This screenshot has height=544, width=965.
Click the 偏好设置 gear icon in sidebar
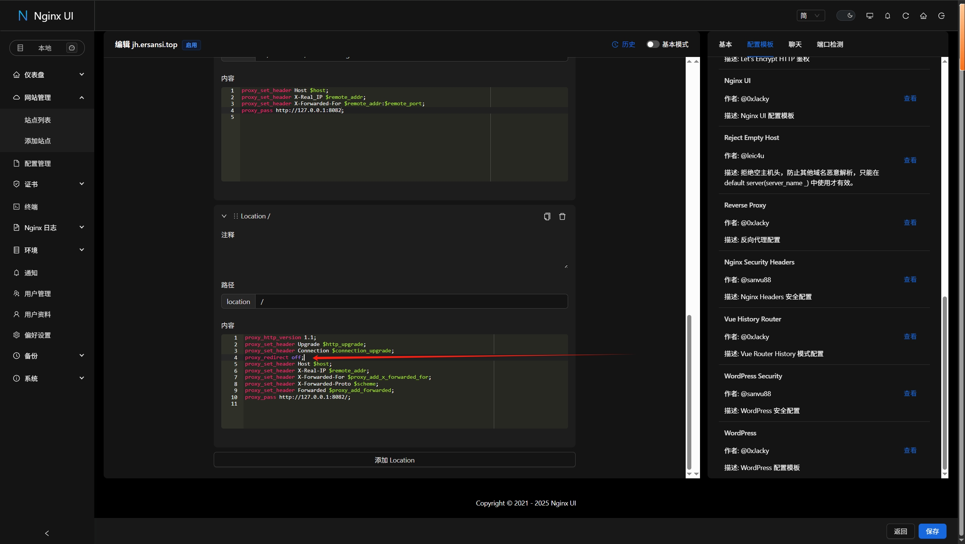click(16, 335)
